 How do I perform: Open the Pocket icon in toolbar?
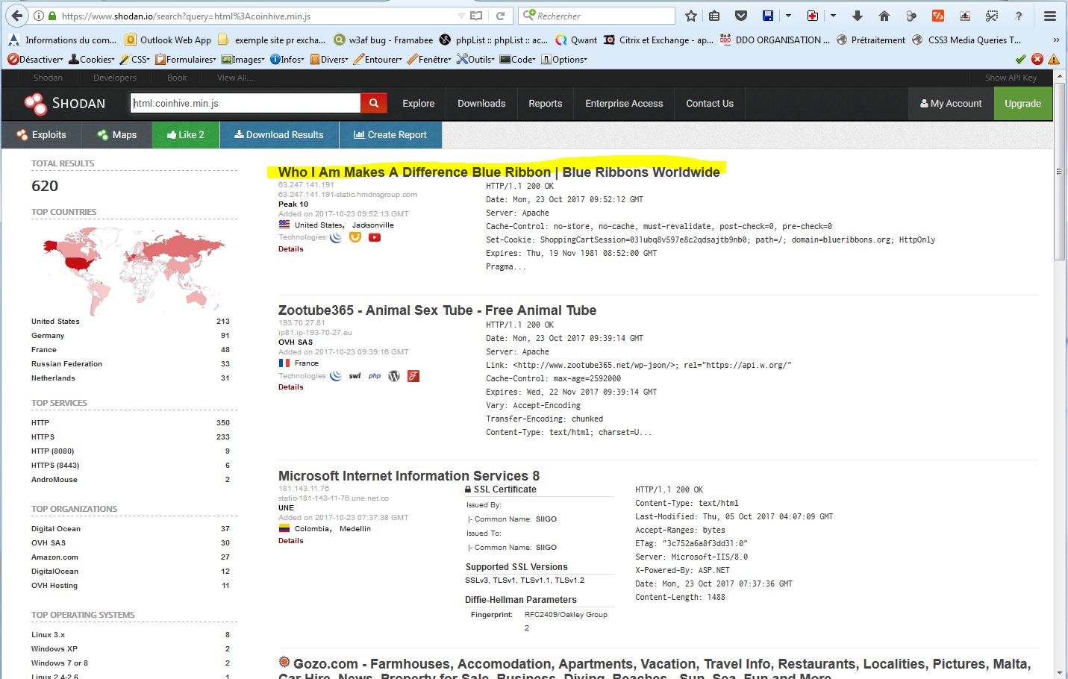point(741,16)
